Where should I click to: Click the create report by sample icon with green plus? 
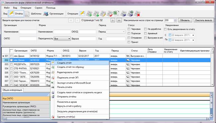(89, 14)
